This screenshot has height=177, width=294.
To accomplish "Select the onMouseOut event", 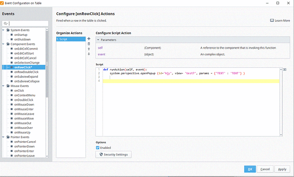I will (x=23, y=123).
